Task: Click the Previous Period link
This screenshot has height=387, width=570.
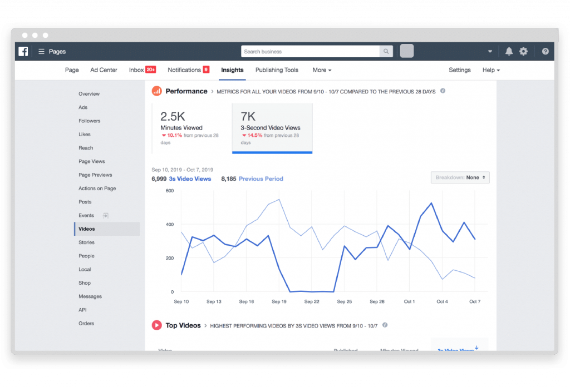Action: tap(261, 178)
